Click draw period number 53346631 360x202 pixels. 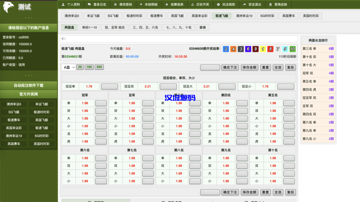pos(72,57)
